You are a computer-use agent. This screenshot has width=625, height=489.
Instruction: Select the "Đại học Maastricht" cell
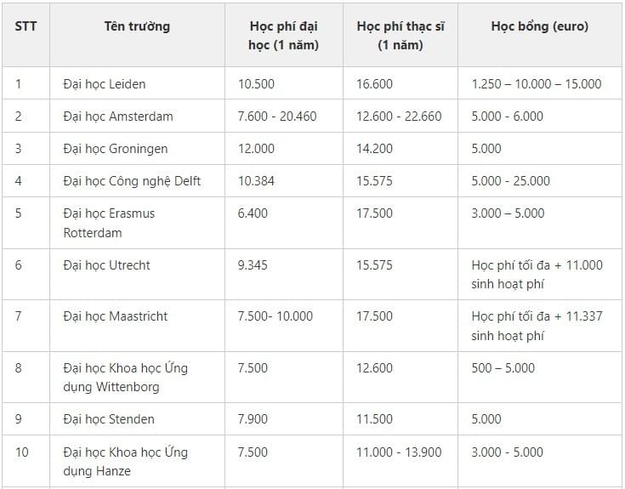click(116, 316)
